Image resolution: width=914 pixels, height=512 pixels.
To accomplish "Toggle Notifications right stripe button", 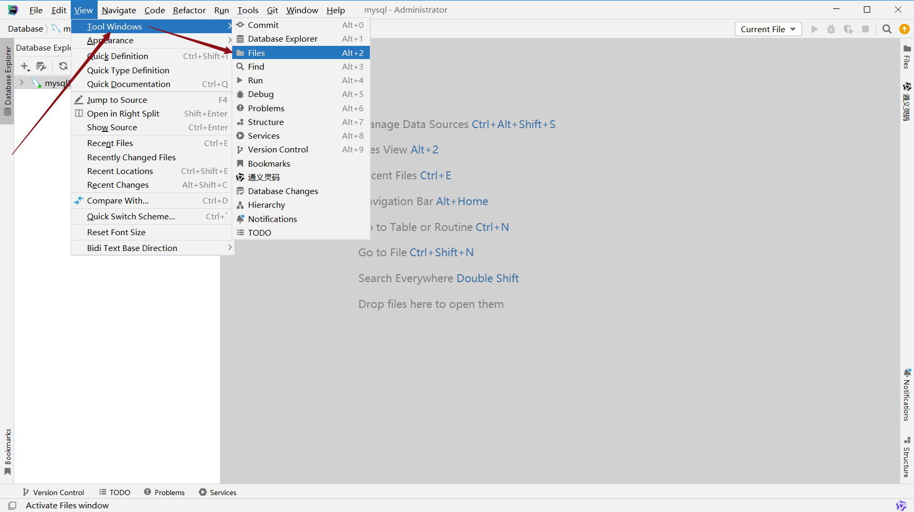I will click(907, 395).
